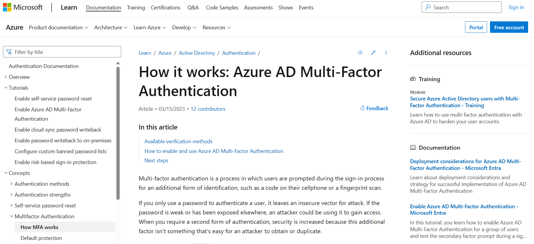Click the Learn brand link

point(69,7)
